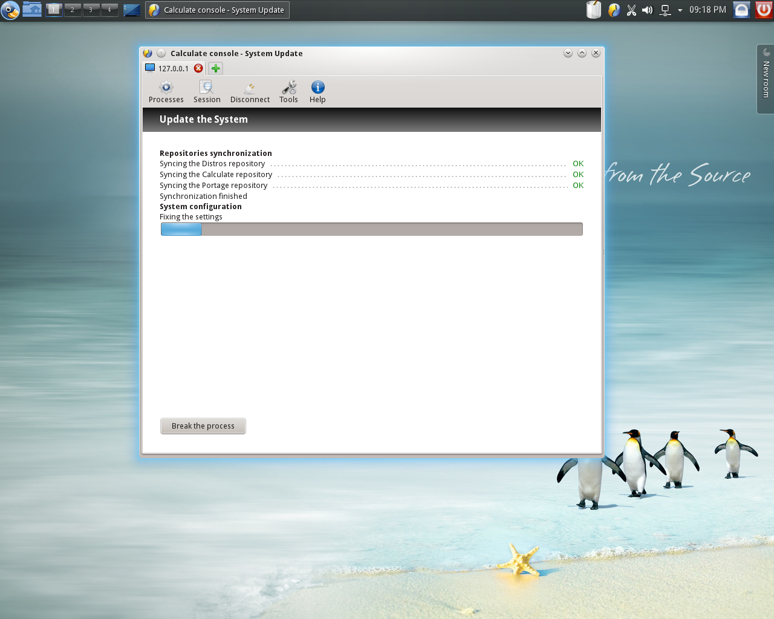Switch to virtual desktop 4
The height and width of the screenshot is (619, 774).
tap(109, 10)
